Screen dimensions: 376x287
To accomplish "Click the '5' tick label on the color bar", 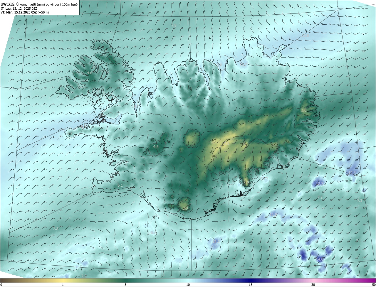I will (125, 285).
